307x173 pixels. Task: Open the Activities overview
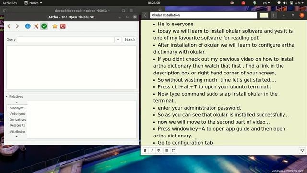10,3
